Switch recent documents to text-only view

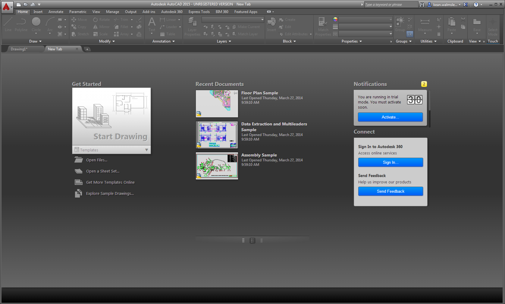[x=262, y=240]
